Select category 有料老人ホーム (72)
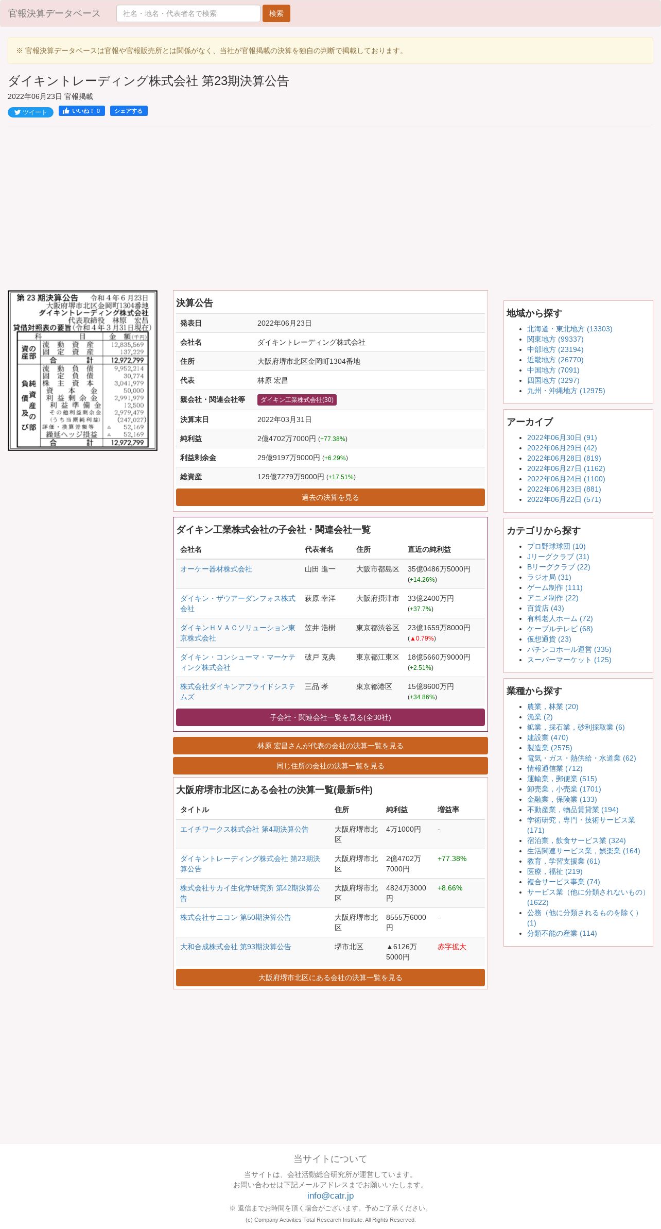Viewport: 661px width, 1229px height. tap(560, 618)
